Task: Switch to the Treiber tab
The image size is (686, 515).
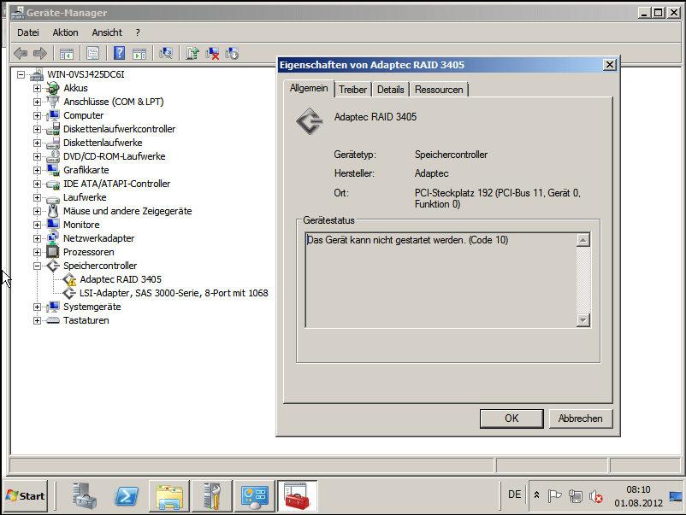Action: [352, 90]
